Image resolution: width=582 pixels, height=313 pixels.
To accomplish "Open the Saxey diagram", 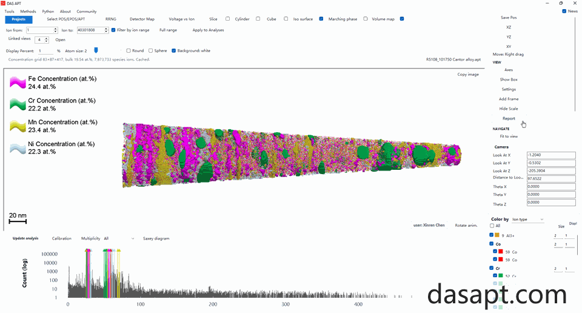I will 156,238.
